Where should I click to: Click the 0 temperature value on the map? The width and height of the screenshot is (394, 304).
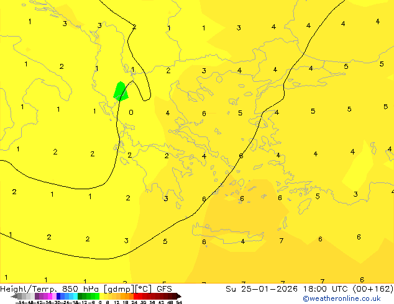pyautogui.click(x=131, y=112)
